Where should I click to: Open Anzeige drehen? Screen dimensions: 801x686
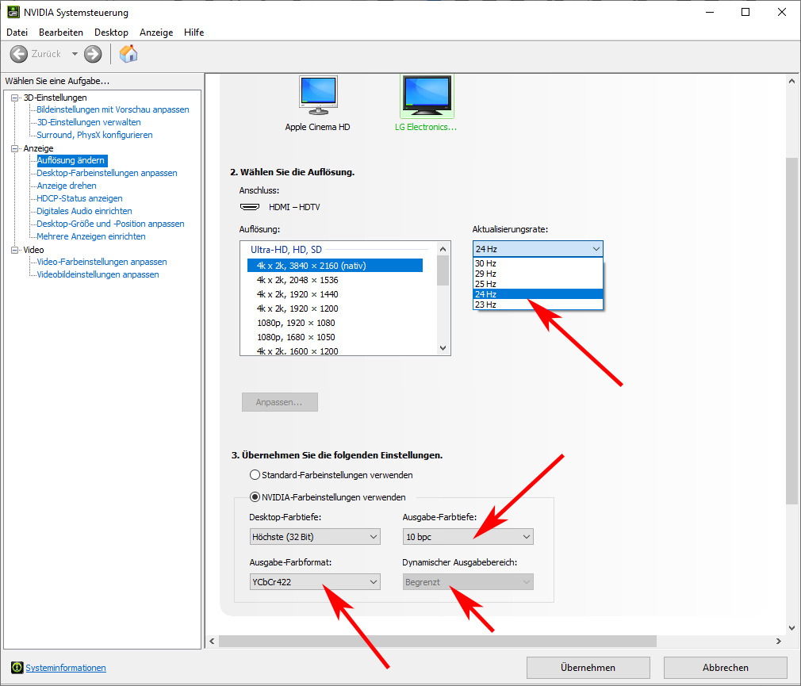tap(67, 186)
